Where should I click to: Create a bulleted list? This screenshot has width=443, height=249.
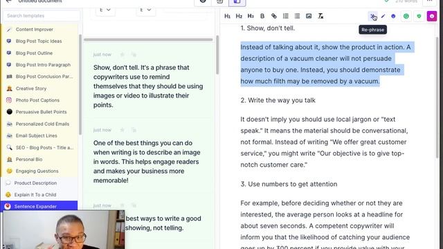(x=297, y=16)
